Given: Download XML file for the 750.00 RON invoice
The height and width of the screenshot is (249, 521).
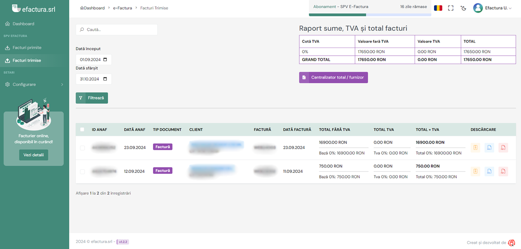Looking at the screenshot, I should 489,171.
